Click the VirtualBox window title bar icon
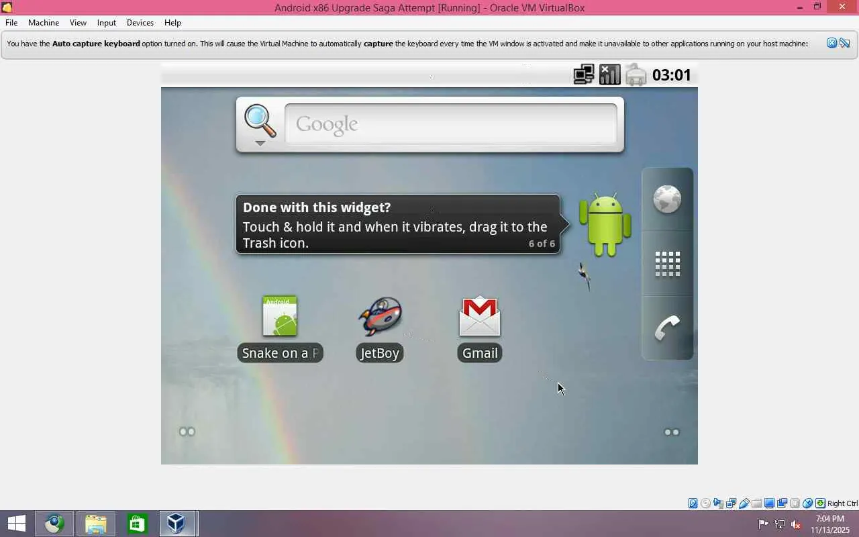859x537 pixels. point(7,7)
